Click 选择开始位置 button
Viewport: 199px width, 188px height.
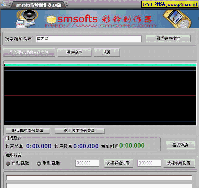pos(118,163)
